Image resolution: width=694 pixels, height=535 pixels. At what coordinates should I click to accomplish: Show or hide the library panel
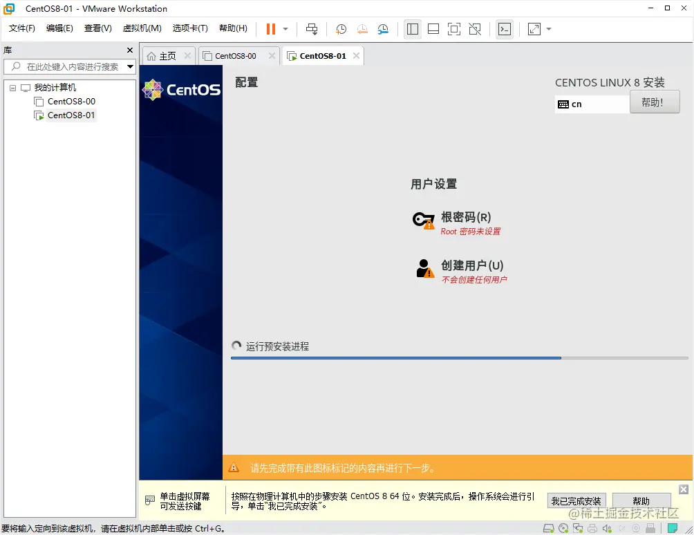[413, 29]
